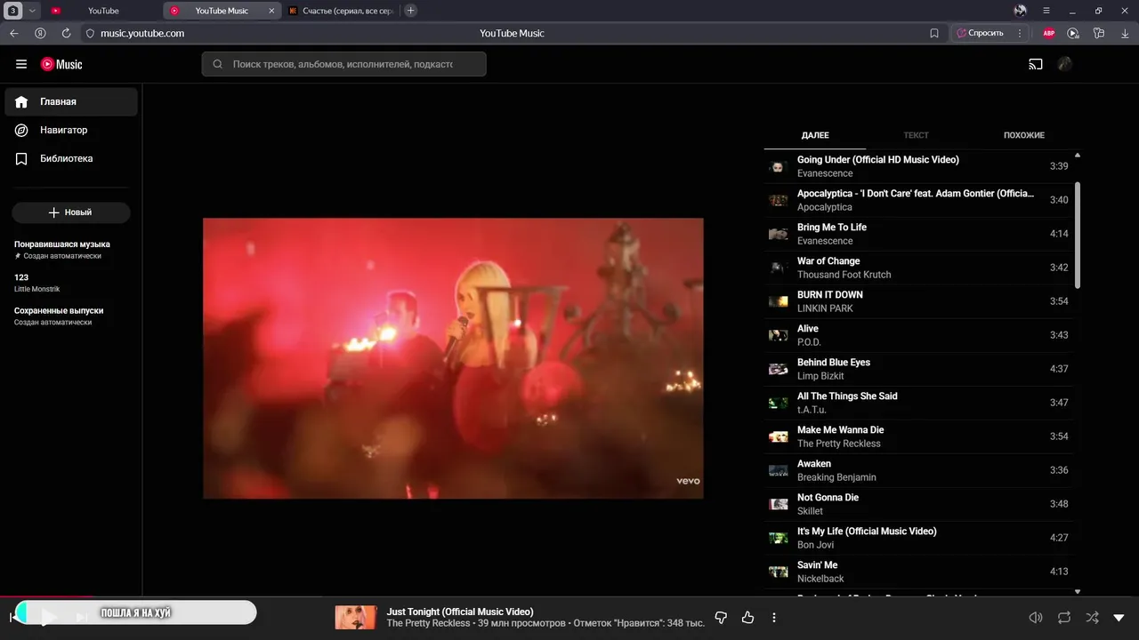
Task: Click the browser back arrow
Action: pos(14,33)
